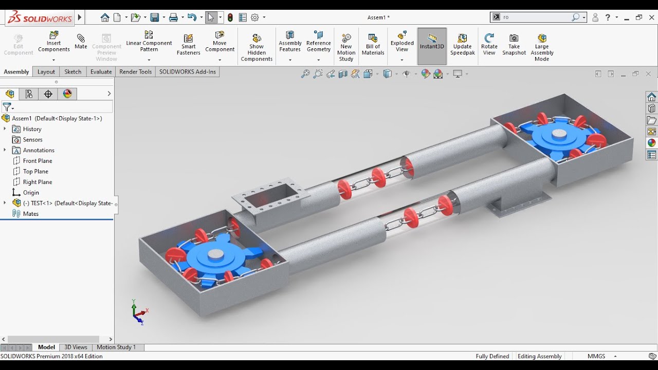Screen dimensions: 658x370
Task: Click the Rebuild traffic light icon
Action: (230, 17)
